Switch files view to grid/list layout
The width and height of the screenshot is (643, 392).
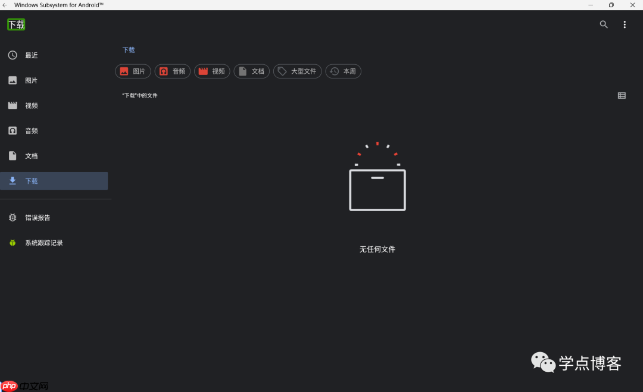click(622, 95)
